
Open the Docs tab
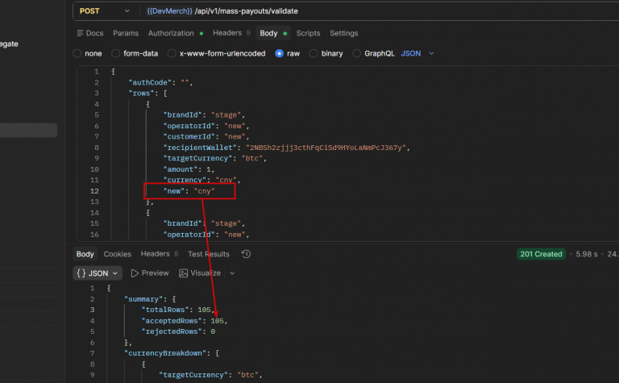90,33
